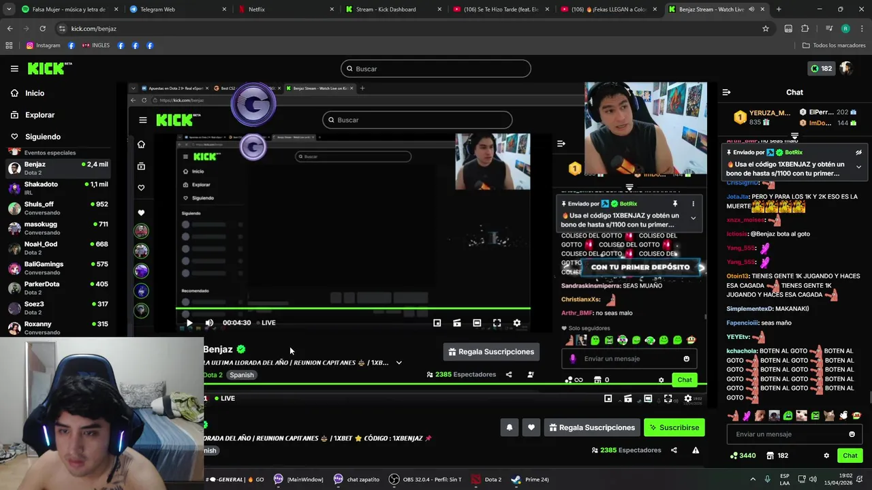Open the Kick hamburger sidebar menu

click(14, 69)
